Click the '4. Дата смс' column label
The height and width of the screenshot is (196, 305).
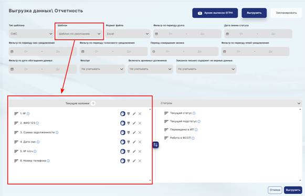point(28,142)
